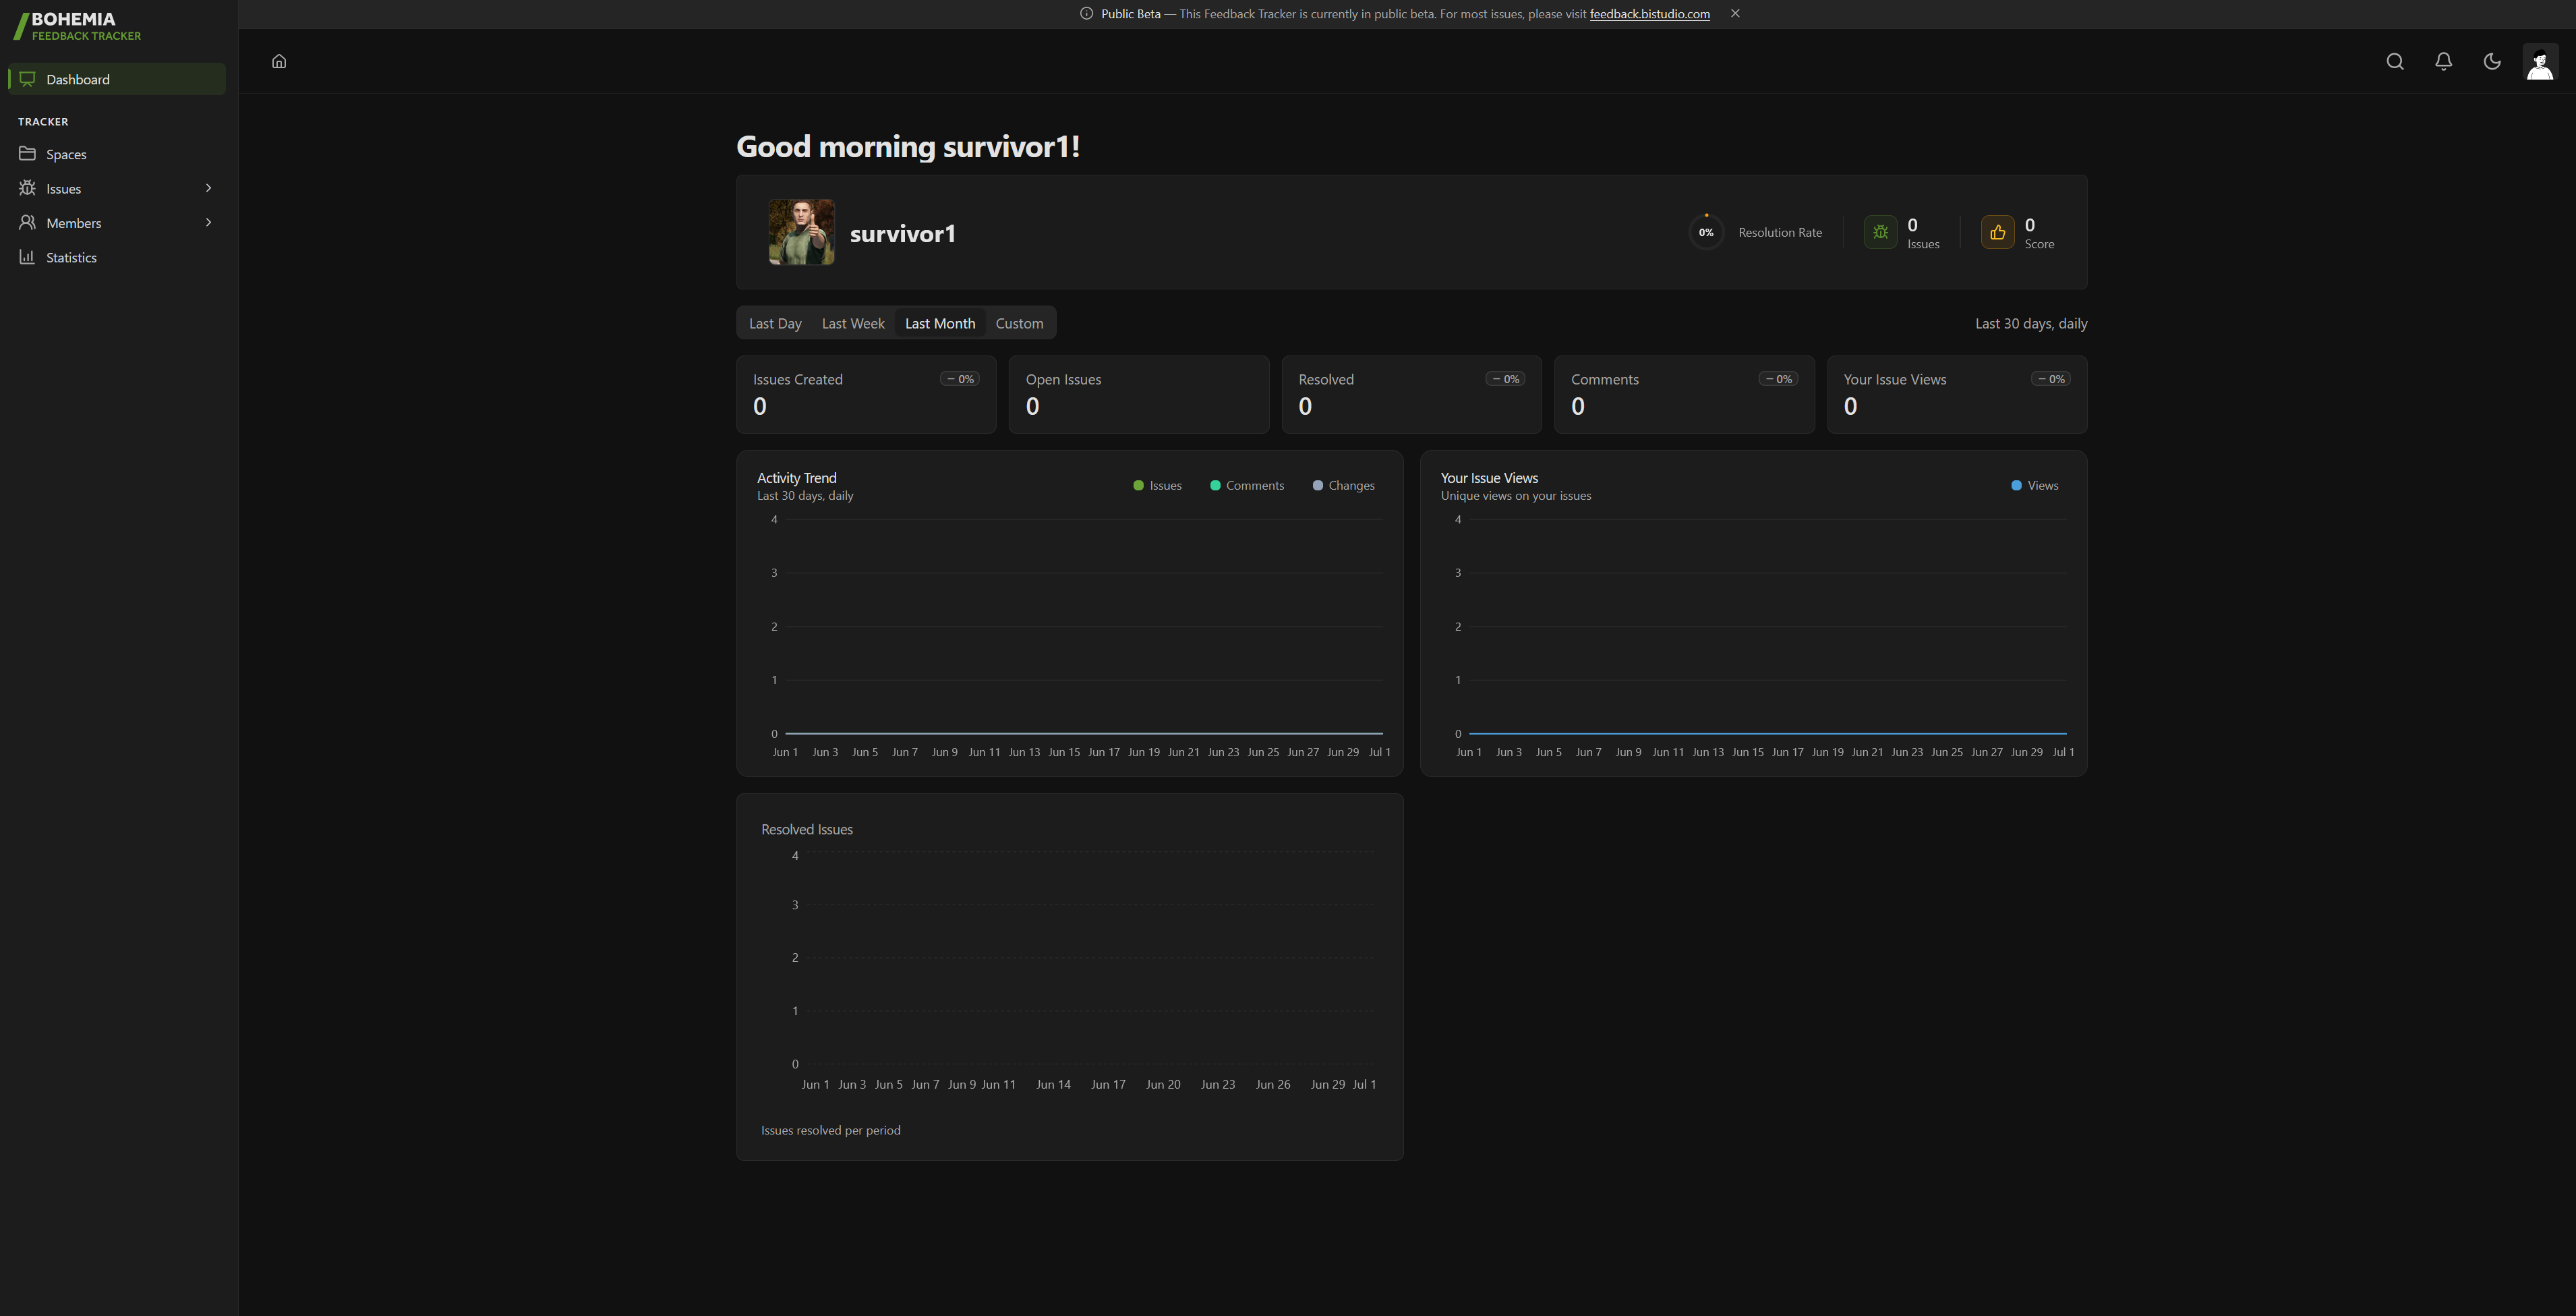Click the Bohemia Feedback Tracker logo

78,26
